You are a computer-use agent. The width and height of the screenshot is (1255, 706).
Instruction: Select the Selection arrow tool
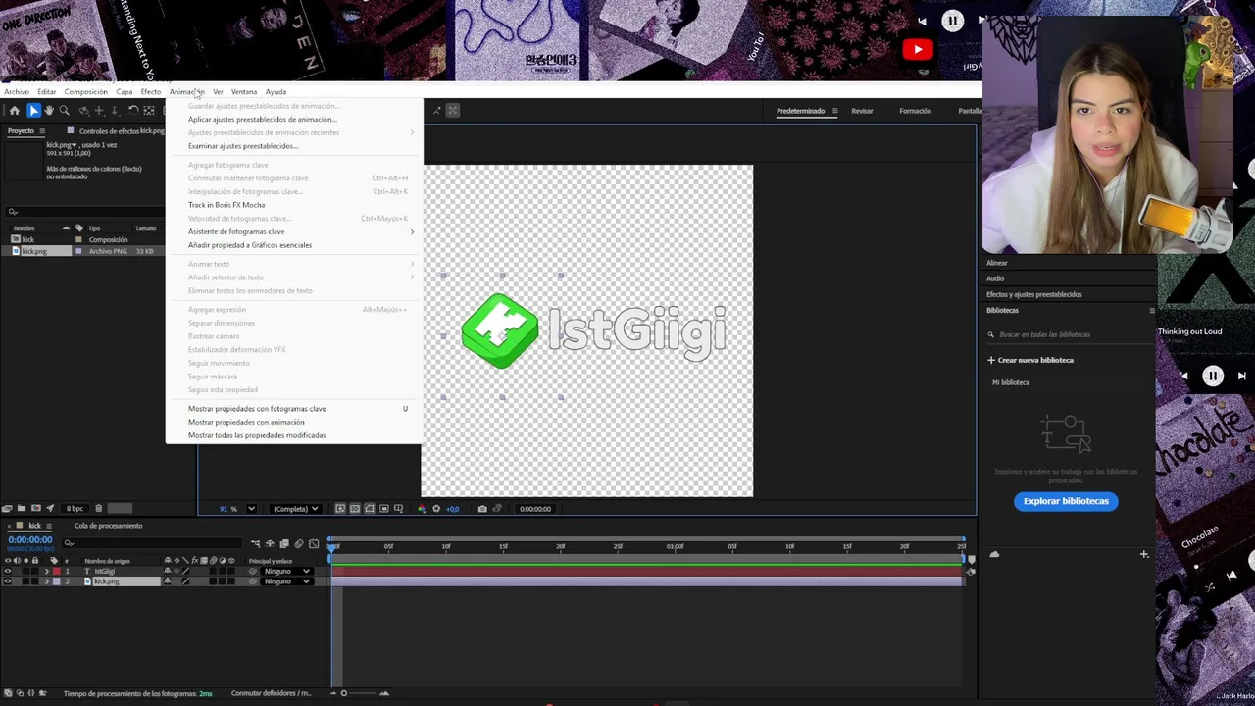point(33,111)
